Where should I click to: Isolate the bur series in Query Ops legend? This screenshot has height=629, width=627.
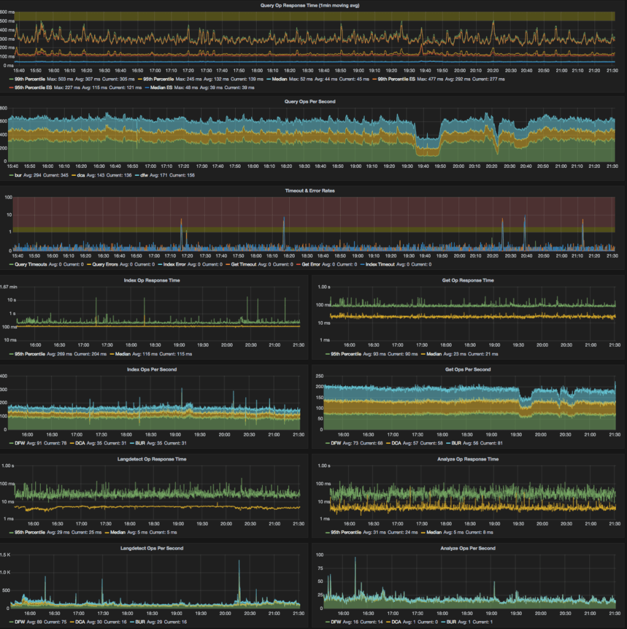click(20, 175)
